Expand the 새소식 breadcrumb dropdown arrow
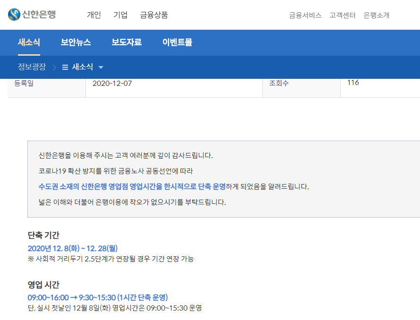Image resolution: width=420 pixels, height=320 pixels. 101,67
